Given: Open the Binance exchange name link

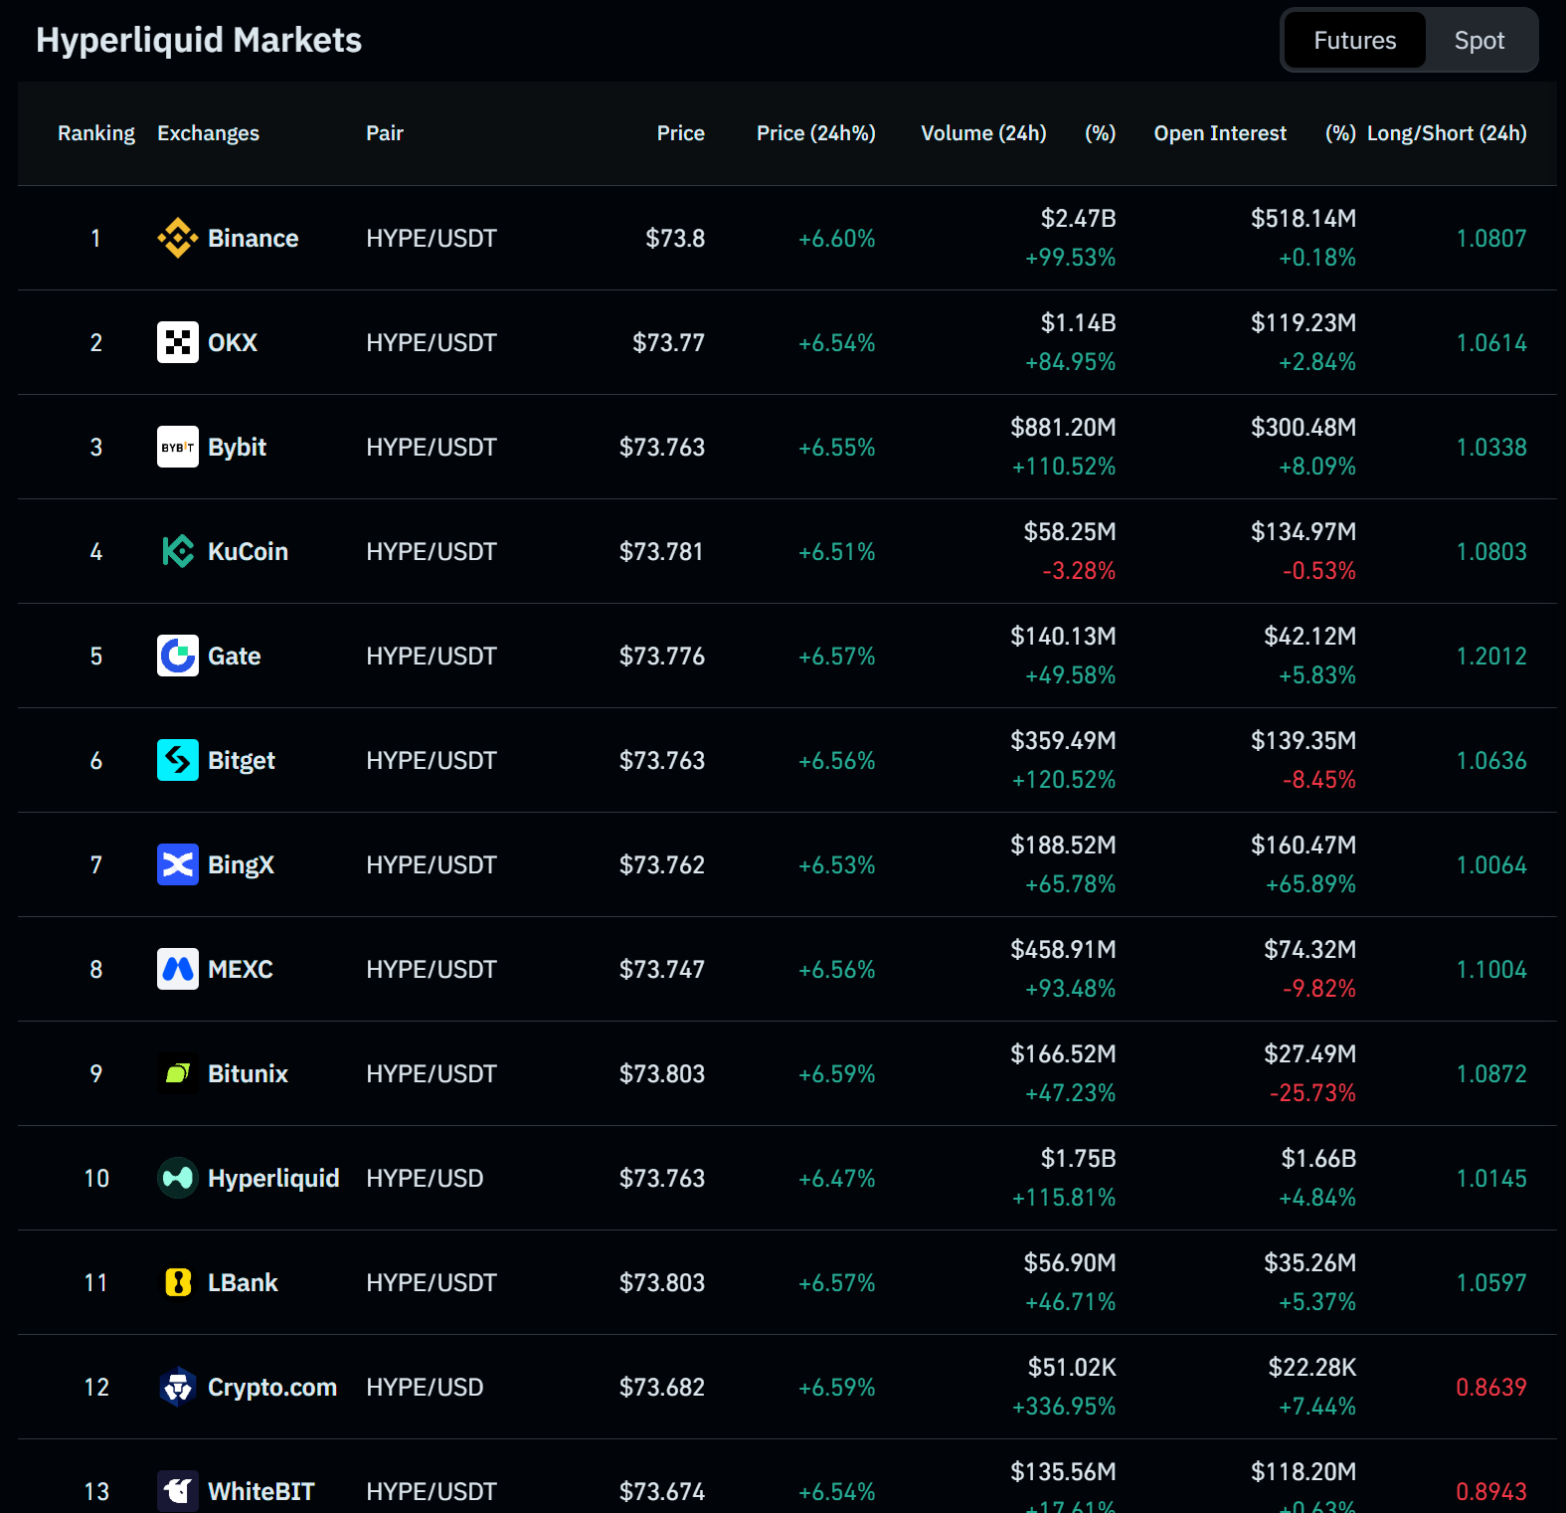Looking at the screenshot, I should click(253, 238).
